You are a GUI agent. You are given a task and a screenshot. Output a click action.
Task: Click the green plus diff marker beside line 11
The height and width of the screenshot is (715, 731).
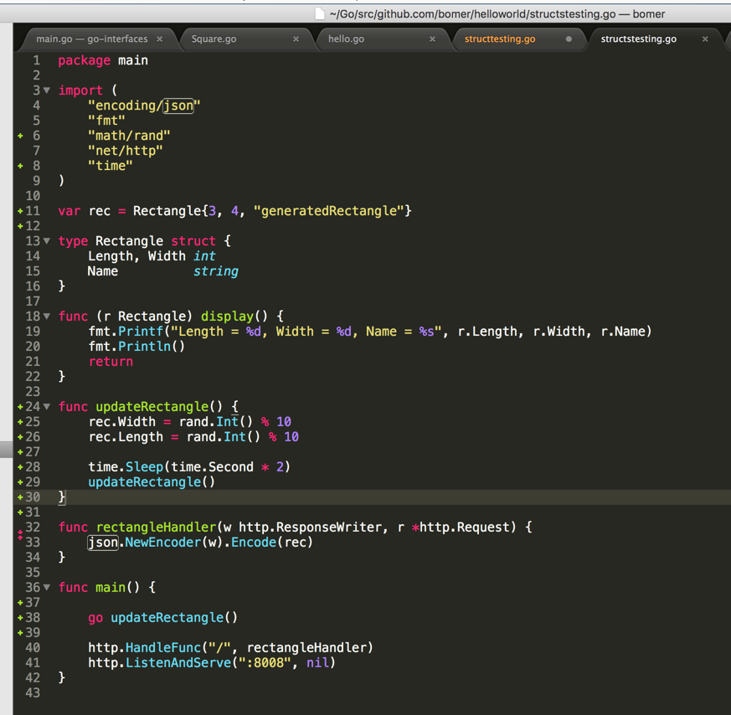[20, 211]
